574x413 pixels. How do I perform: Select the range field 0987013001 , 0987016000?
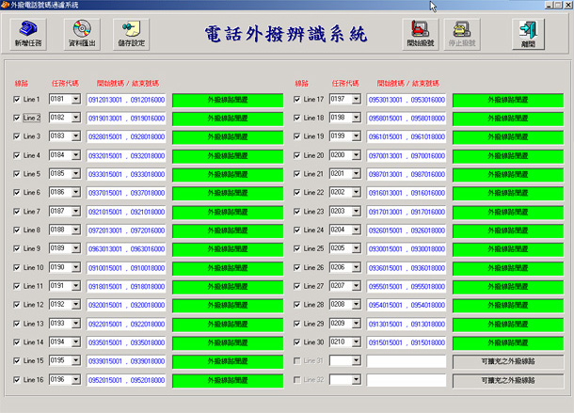407,175
